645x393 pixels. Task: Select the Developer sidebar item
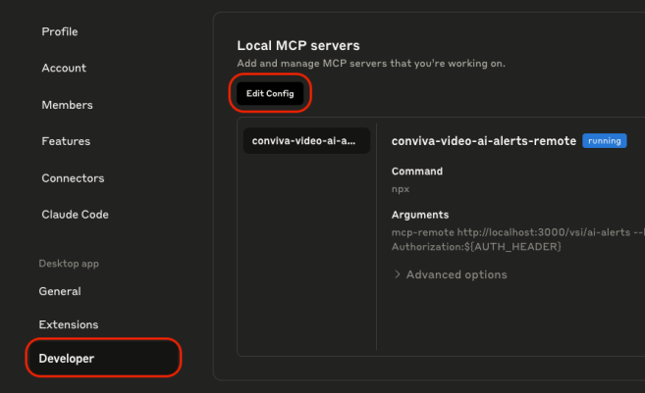pyautogui.click(x=67, y=359)
